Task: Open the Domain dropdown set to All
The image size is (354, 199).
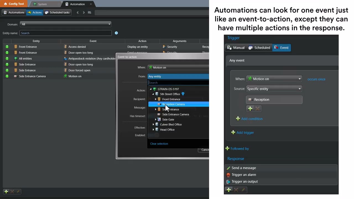Action: [66, 24]
